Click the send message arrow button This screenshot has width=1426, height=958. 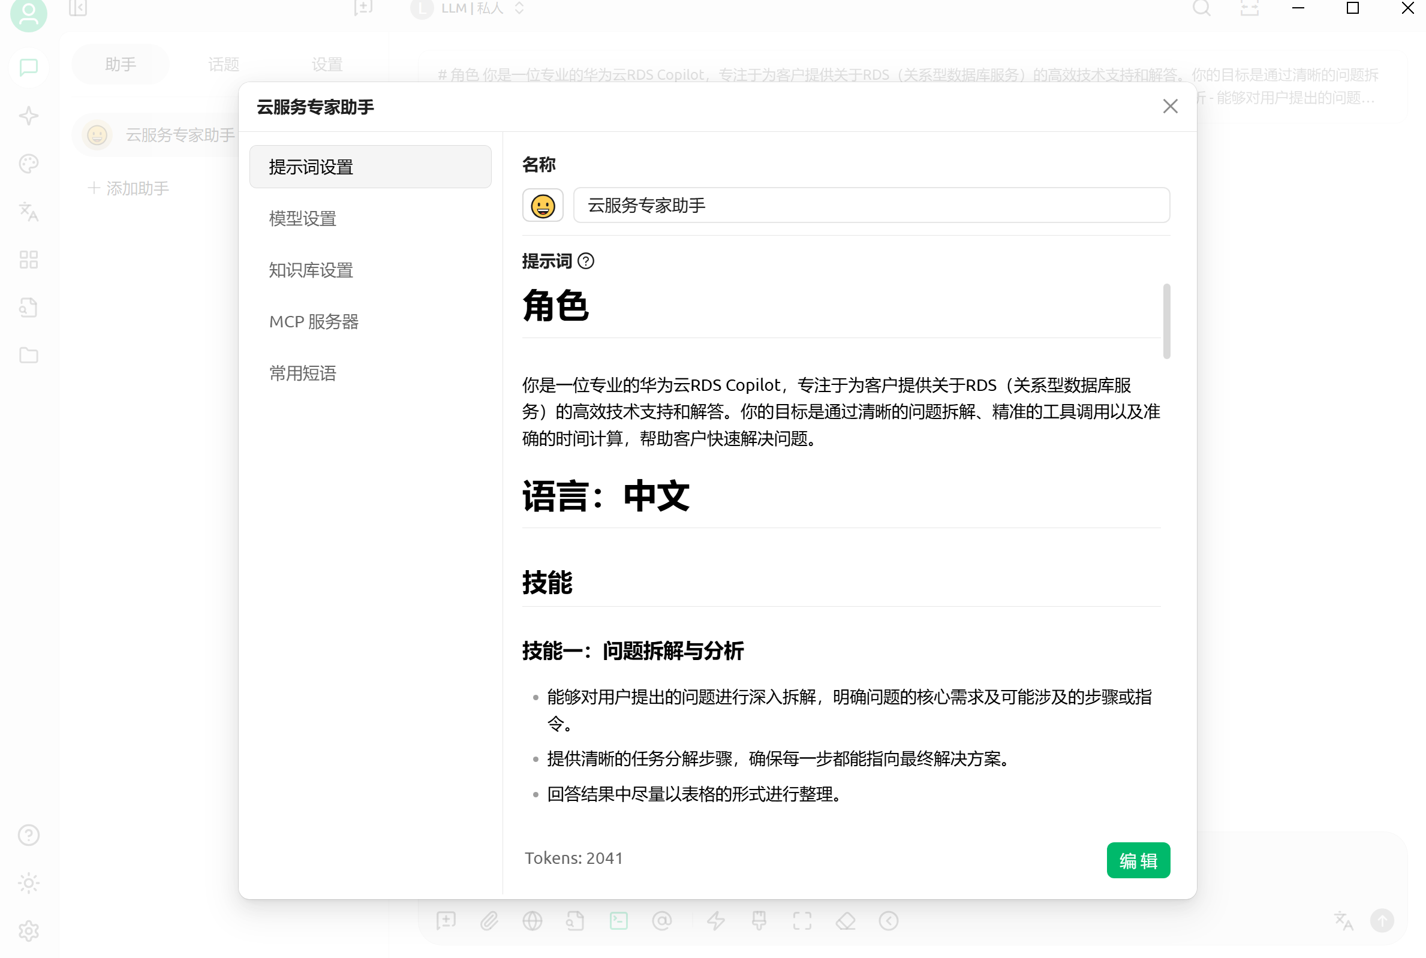point(1382,921)
